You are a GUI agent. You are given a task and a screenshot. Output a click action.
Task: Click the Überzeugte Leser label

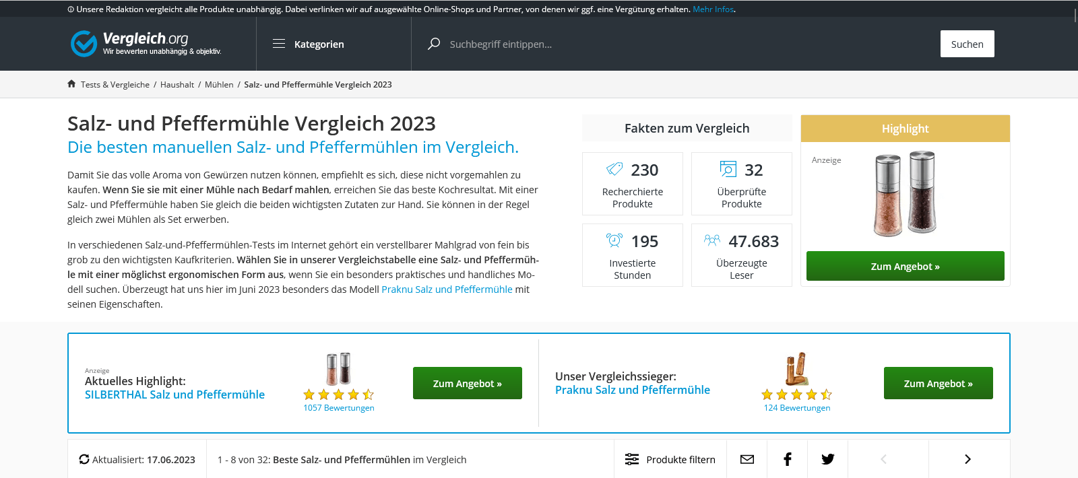point(742,269)
